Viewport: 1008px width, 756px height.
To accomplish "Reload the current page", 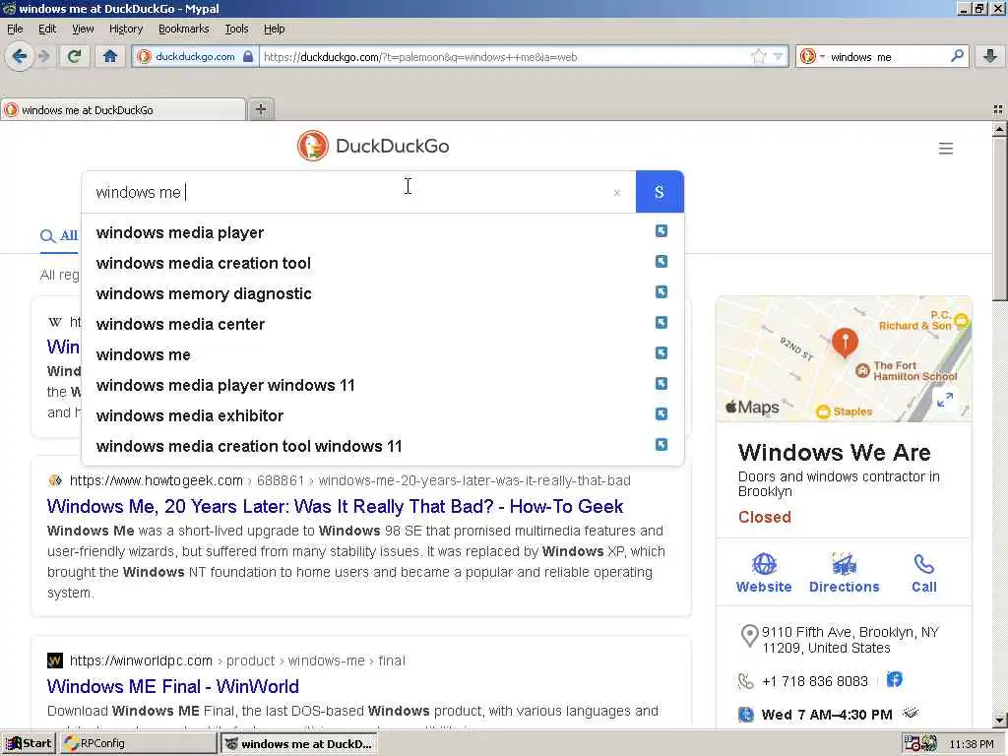I will (x=74, y=56).
